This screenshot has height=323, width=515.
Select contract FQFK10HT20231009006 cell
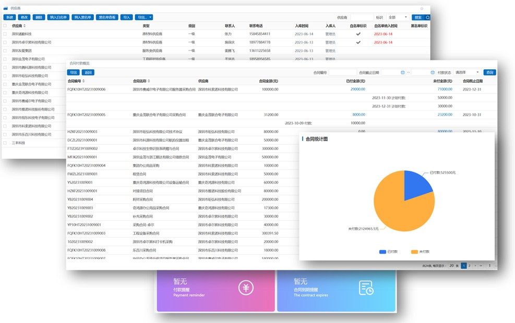tap(87, 89)
